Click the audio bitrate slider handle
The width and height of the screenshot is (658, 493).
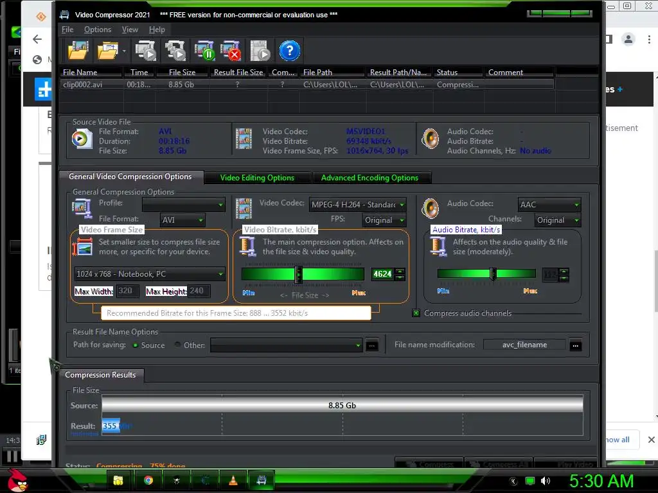pyautogui.click(x=493, y=274)
